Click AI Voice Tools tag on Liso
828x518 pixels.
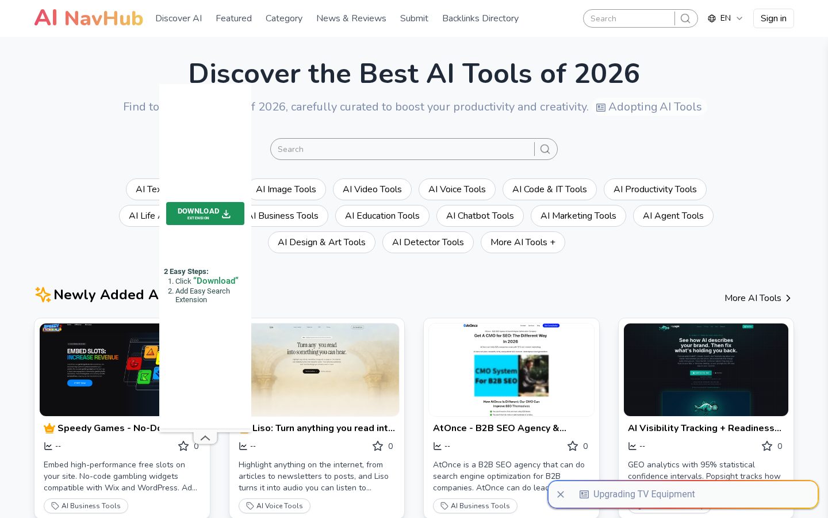pyautogui.click(x=274, y=506)
